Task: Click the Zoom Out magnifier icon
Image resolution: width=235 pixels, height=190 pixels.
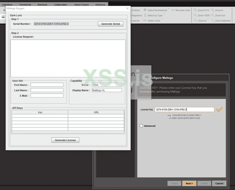Action: coord(213,15)
